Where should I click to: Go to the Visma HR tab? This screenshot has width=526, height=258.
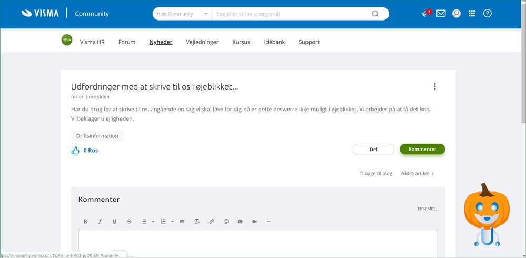coord(92,42)
